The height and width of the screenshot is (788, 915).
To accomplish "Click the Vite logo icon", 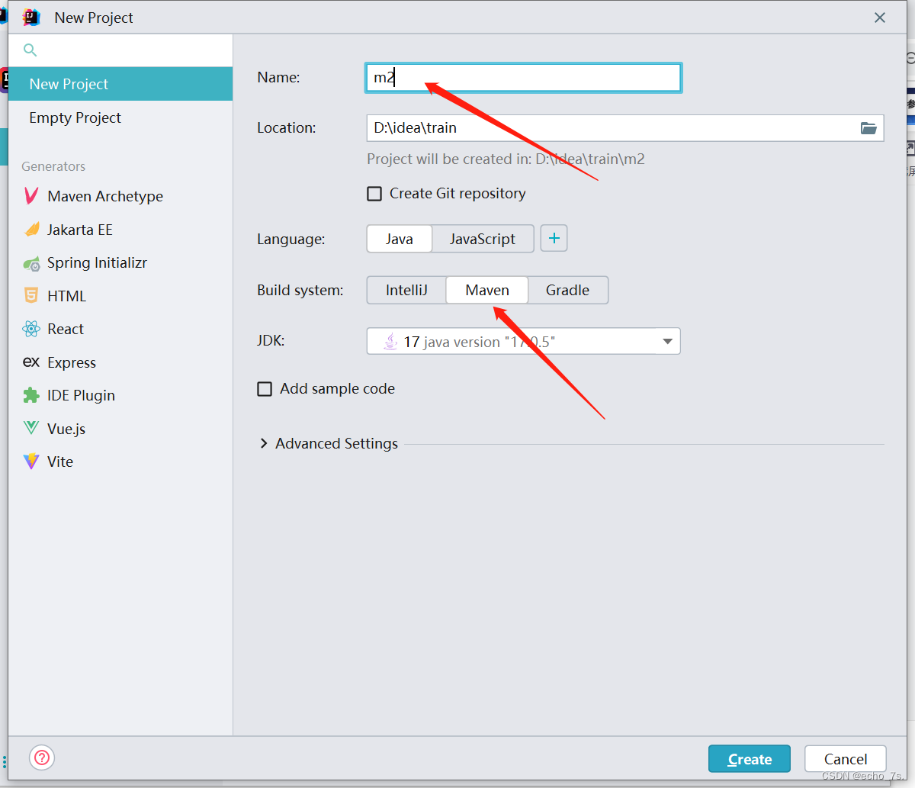I will [31, 462].
